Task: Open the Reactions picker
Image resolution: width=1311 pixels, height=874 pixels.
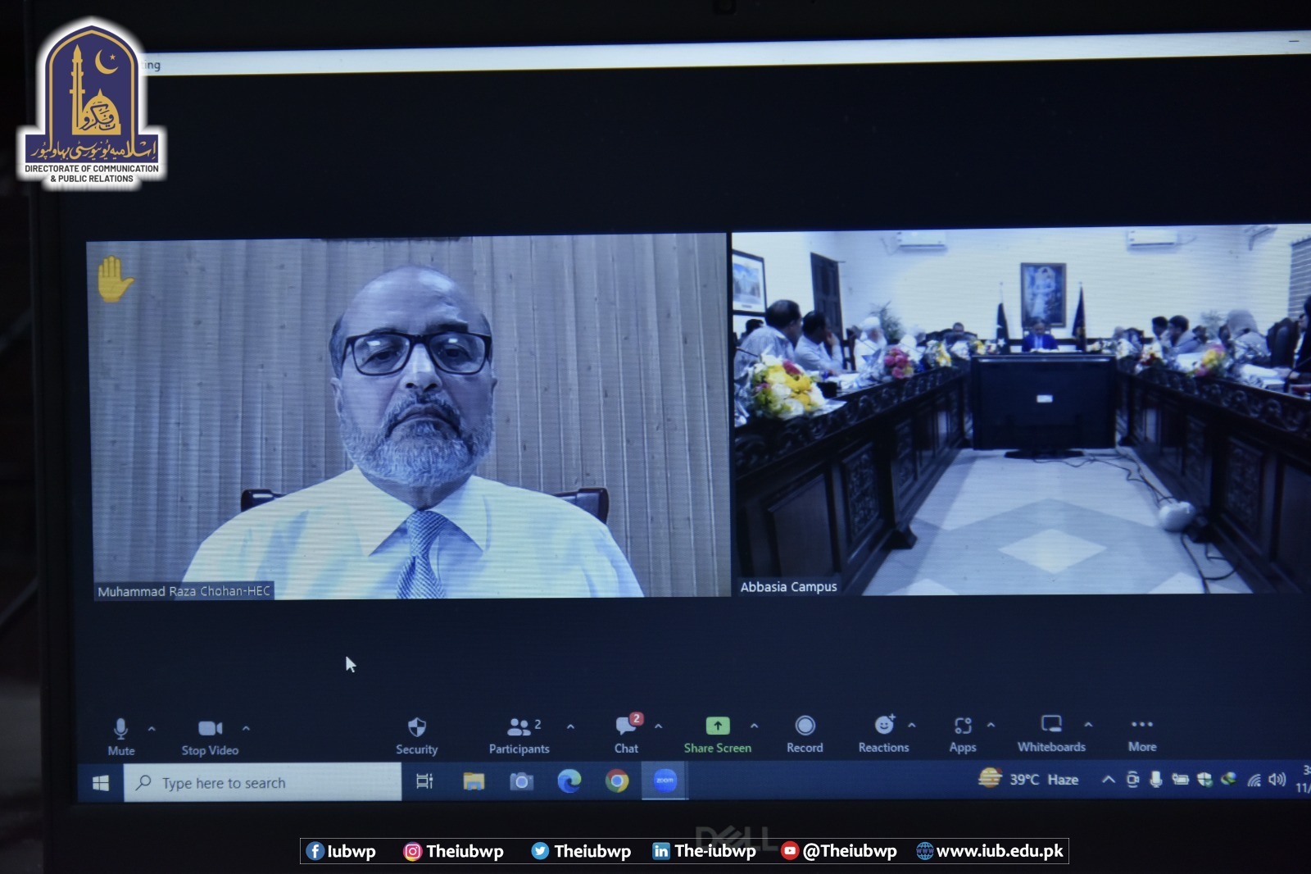Action: [883, 732]
